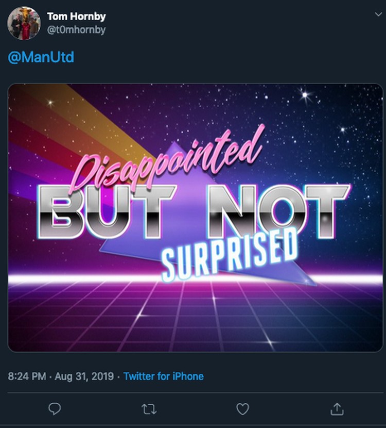Select the @t0mhornby handle
Image resolution: width=386 pixels, height=428 pixels.
[76, 29]
